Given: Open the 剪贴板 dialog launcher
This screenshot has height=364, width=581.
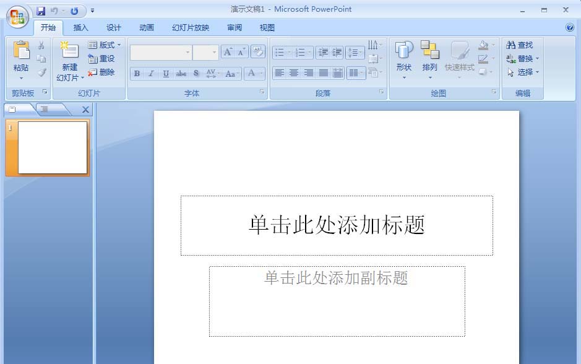Looking at the screenshot, I should [45, 92].
